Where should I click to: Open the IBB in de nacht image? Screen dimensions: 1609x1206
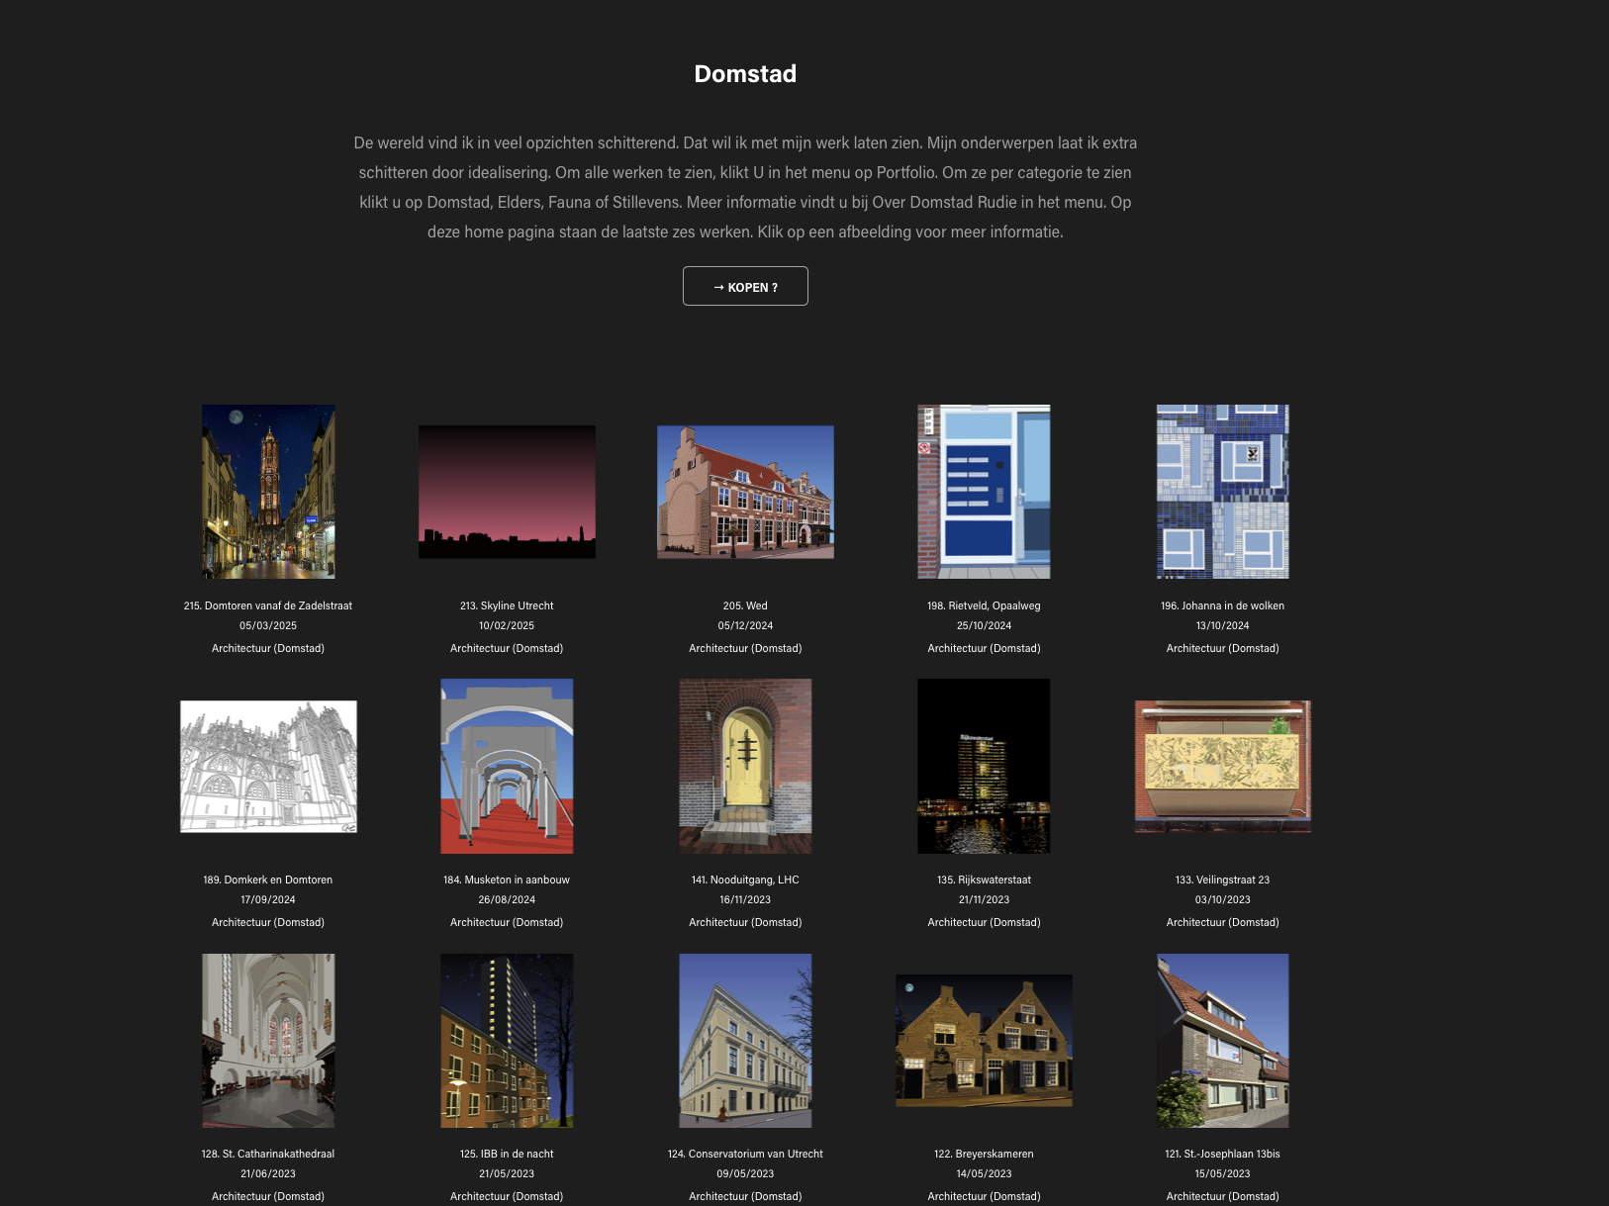(507, 1041)
